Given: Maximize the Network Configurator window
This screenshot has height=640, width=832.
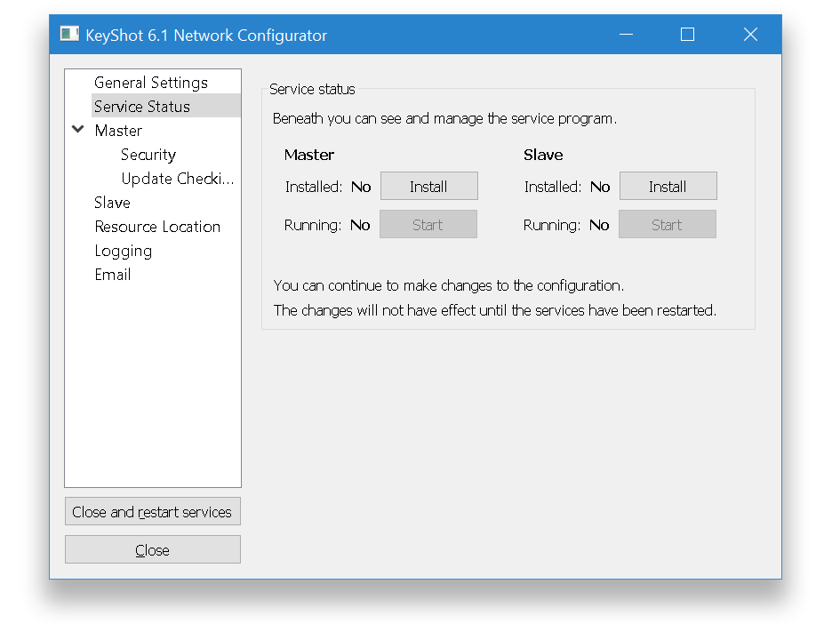Looking at the screenshot, I should click(688, 35).
